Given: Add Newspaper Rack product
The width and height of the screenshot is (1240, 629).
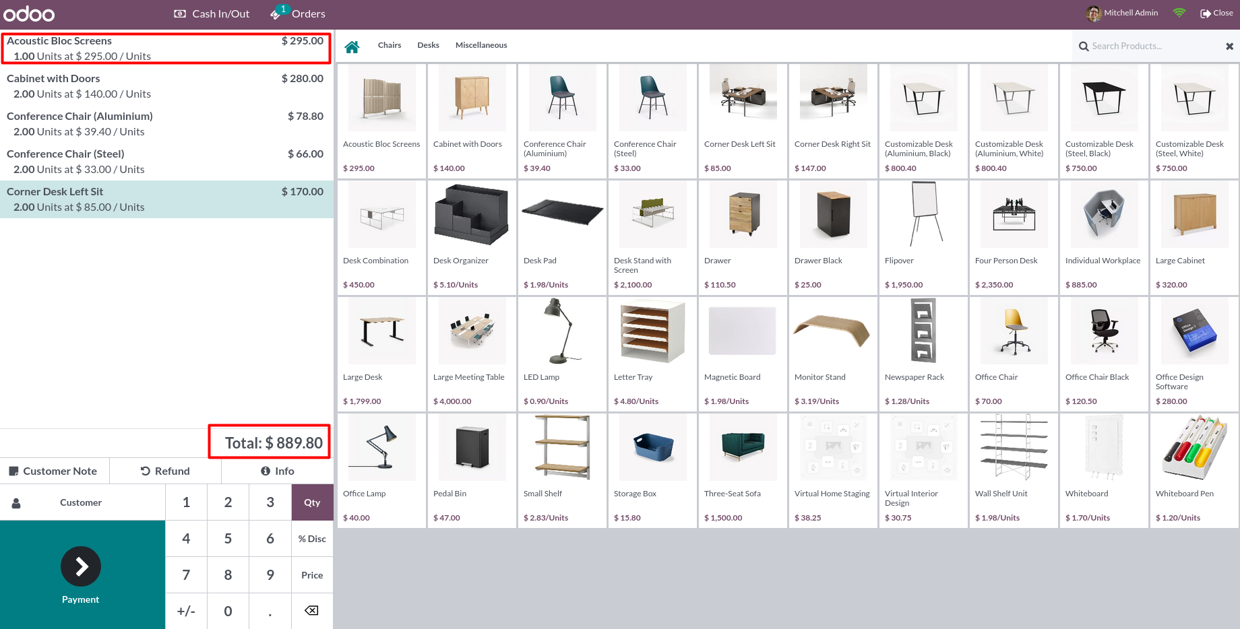Looking at the screenshot, I should click(924, 354).
